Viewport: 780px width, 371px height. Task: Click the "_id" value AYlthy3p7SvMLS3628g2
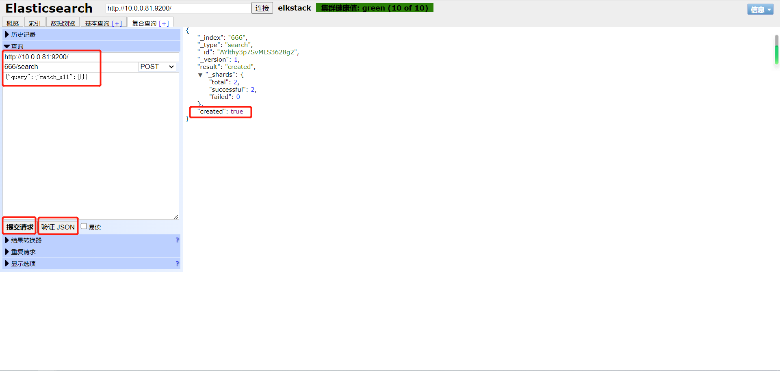click(257, 52)
